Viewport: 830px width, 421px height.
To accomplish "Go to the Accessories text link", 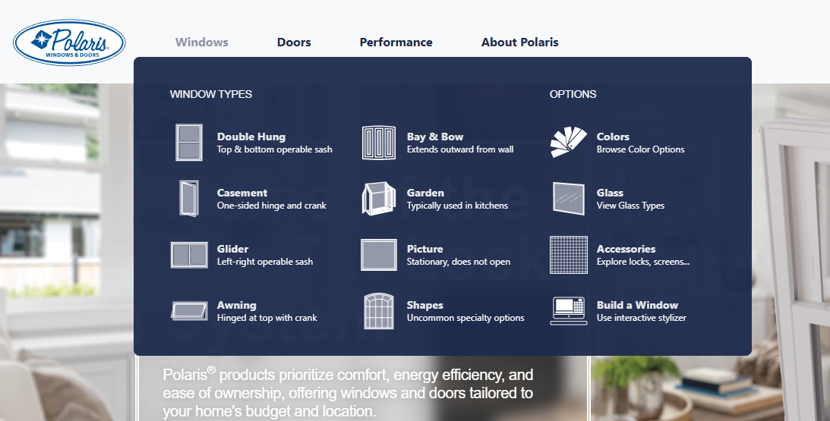I will click(x=626, y=250).
